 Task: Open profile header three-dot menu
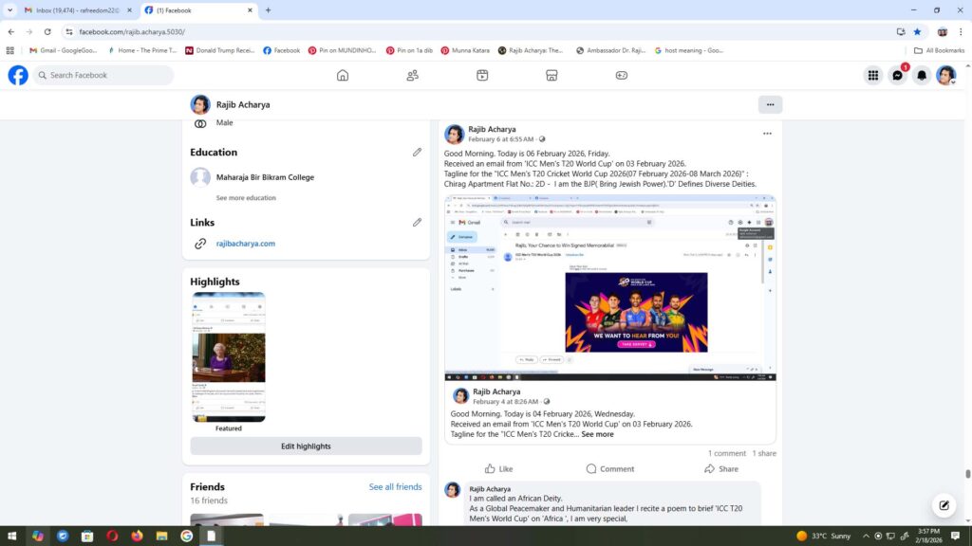tap(770, 104)
